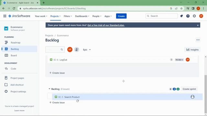Click Add shortcut in the sidebar
The image size is (207, 116).
19,85
